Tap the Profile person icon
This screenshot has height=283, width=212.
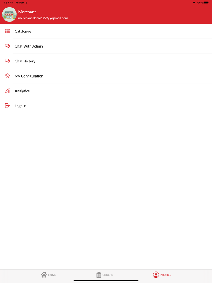[x=156, y=275]
